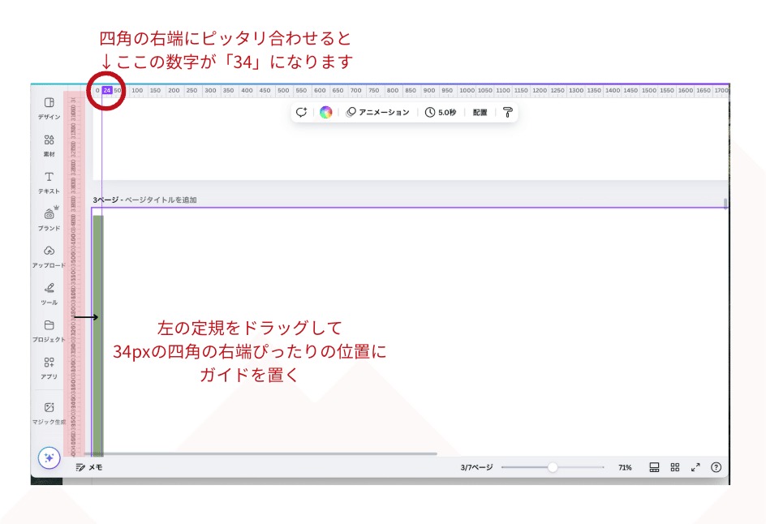Click the 配置 (Position) button

pyautogui.click(x=480, y=112)
